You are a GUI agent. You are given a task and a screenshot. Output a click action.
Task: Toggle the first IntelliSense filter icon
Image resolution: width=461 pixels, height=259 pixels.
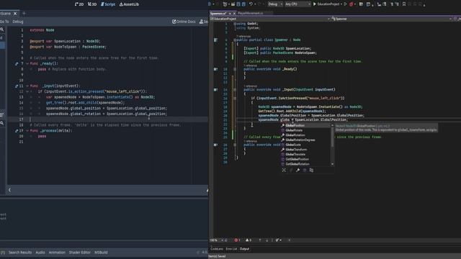pyautogui.click(x=284, y=170)
